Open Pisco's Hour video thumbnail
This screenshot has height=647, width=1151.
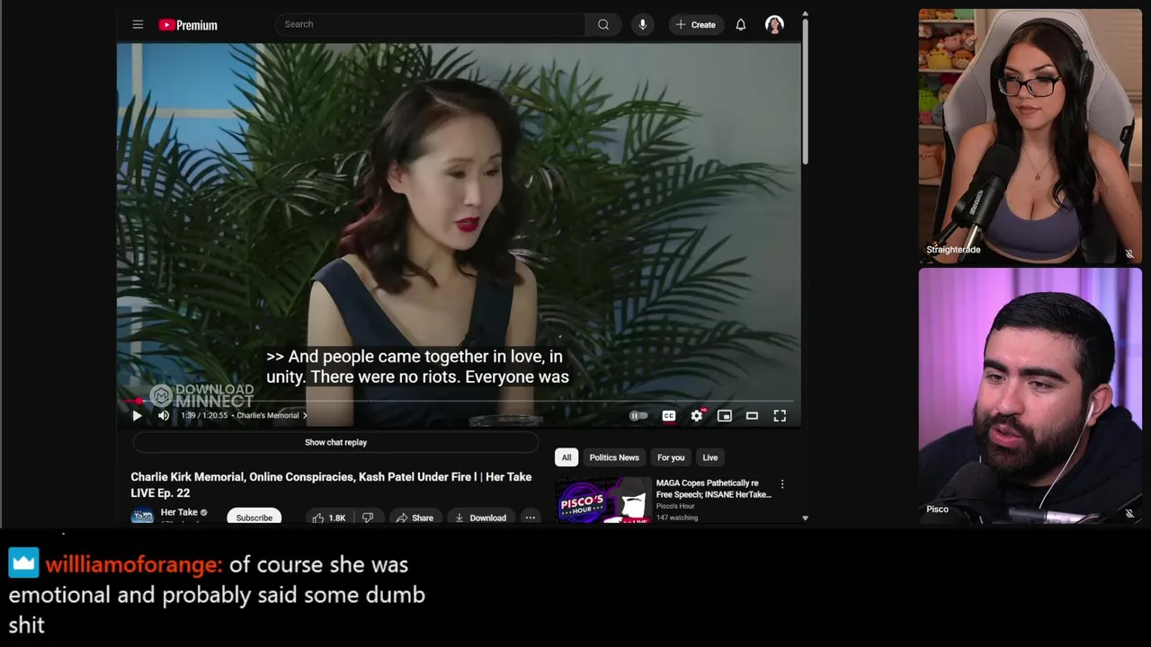pyautogui.click(x=602, y=501)
